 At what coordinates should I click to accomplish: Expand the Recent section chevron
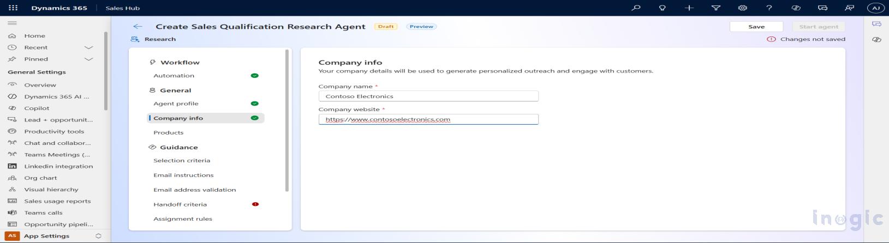[88, 47]
